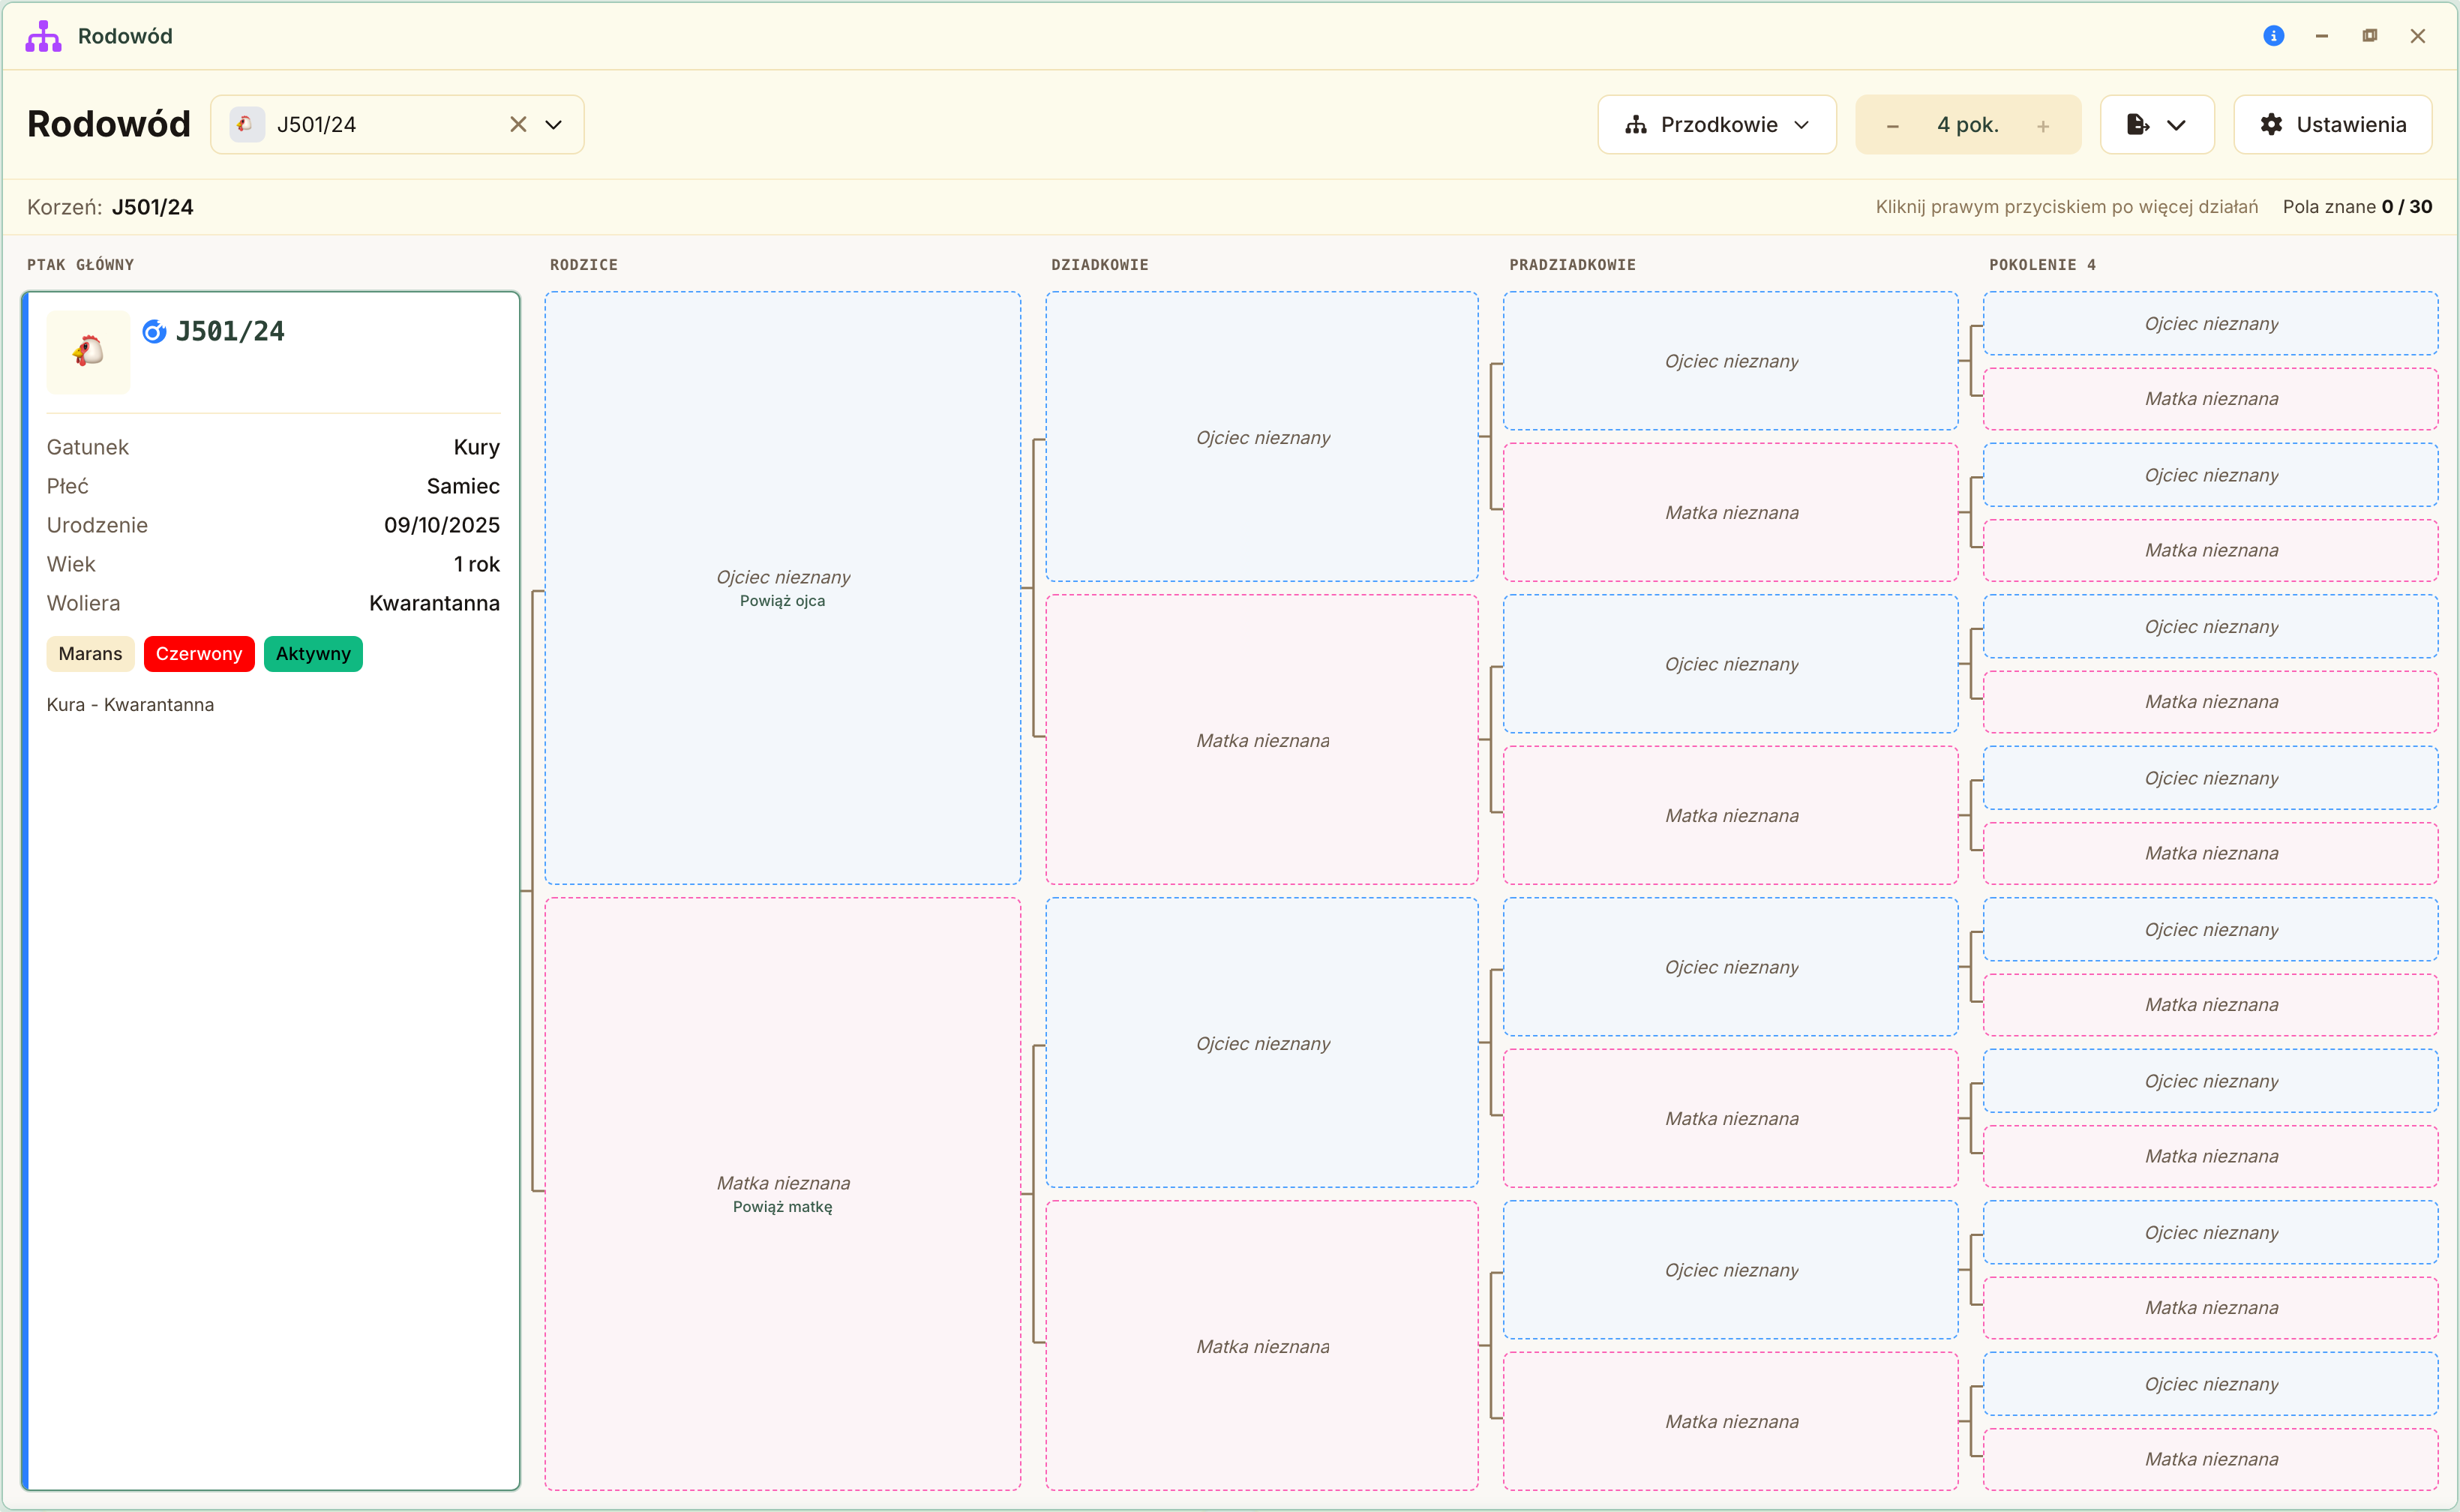This screenshot has width=2460, height=1512.
Task: Click Powiąż ojca link
Action: (782, 601)
